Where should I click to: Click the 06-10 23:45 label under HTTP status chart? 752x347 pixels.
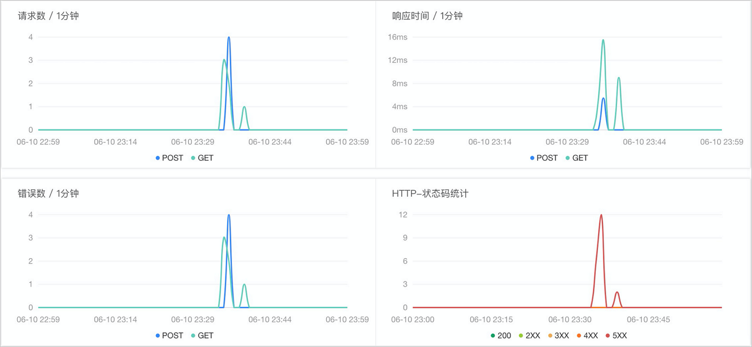[x=648, y=320]
